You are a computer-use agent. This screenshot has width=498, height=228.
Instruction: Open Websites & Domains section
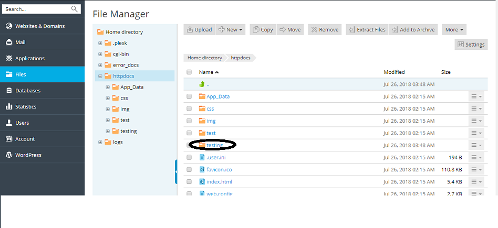click(40, 26)
